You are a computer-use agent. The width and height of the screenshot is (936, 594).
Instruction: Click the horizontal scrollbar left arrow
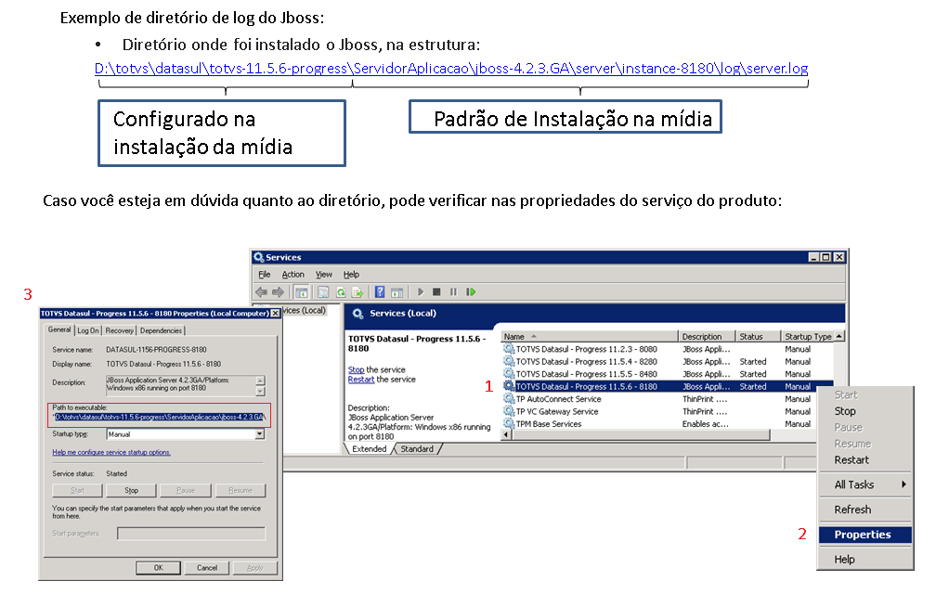coord(506,435)
